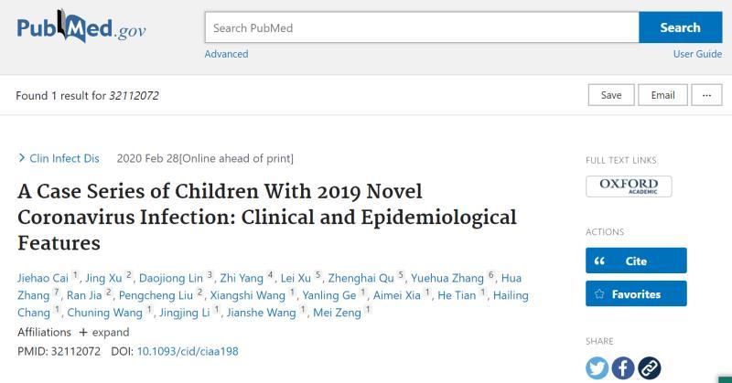
Task: Open the Clin Infect Dis journal dropdown
Action: 59,158
